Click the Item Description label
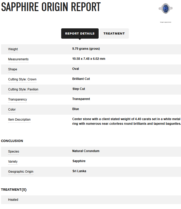Screen dimensions: 181x209 [x=19, y=120]
